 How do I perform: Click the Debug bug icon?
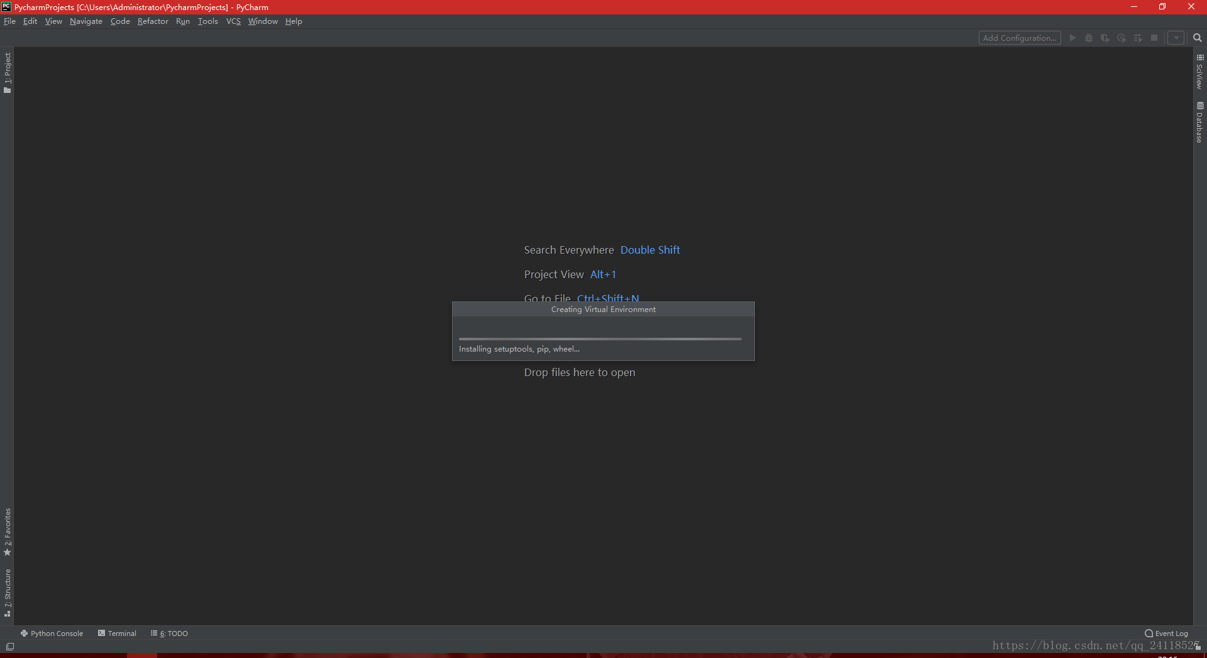point(1089,38)
